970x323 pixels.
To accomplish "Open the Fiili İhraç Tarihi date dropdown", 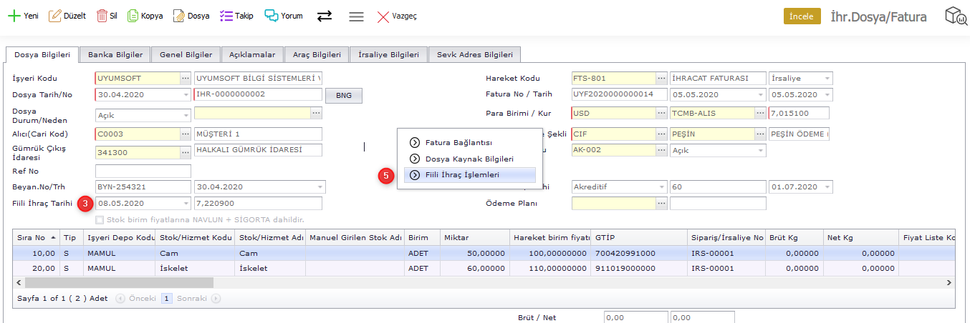I will pos(186,204).
